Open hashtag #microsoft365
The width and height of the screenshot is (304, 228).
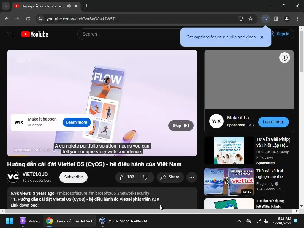102,193
